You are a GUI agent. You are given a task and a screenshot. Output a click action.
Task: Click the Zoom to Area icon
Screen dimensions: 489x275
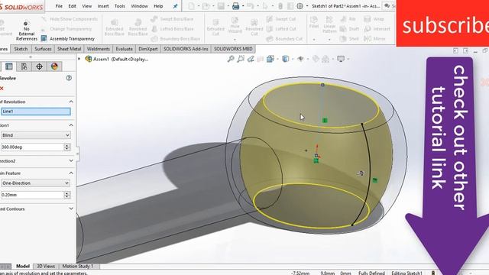click(x=241, y=59)
